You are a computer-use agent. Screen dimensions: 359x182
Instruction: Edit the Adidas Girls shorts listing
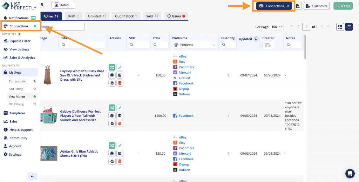pos(120,146)
